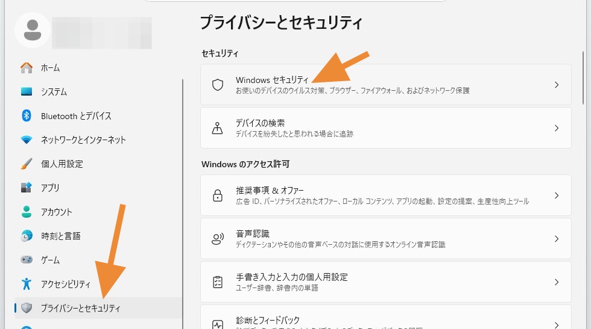Click the clipboard icon for 手書き入力

tap(218, 282)
